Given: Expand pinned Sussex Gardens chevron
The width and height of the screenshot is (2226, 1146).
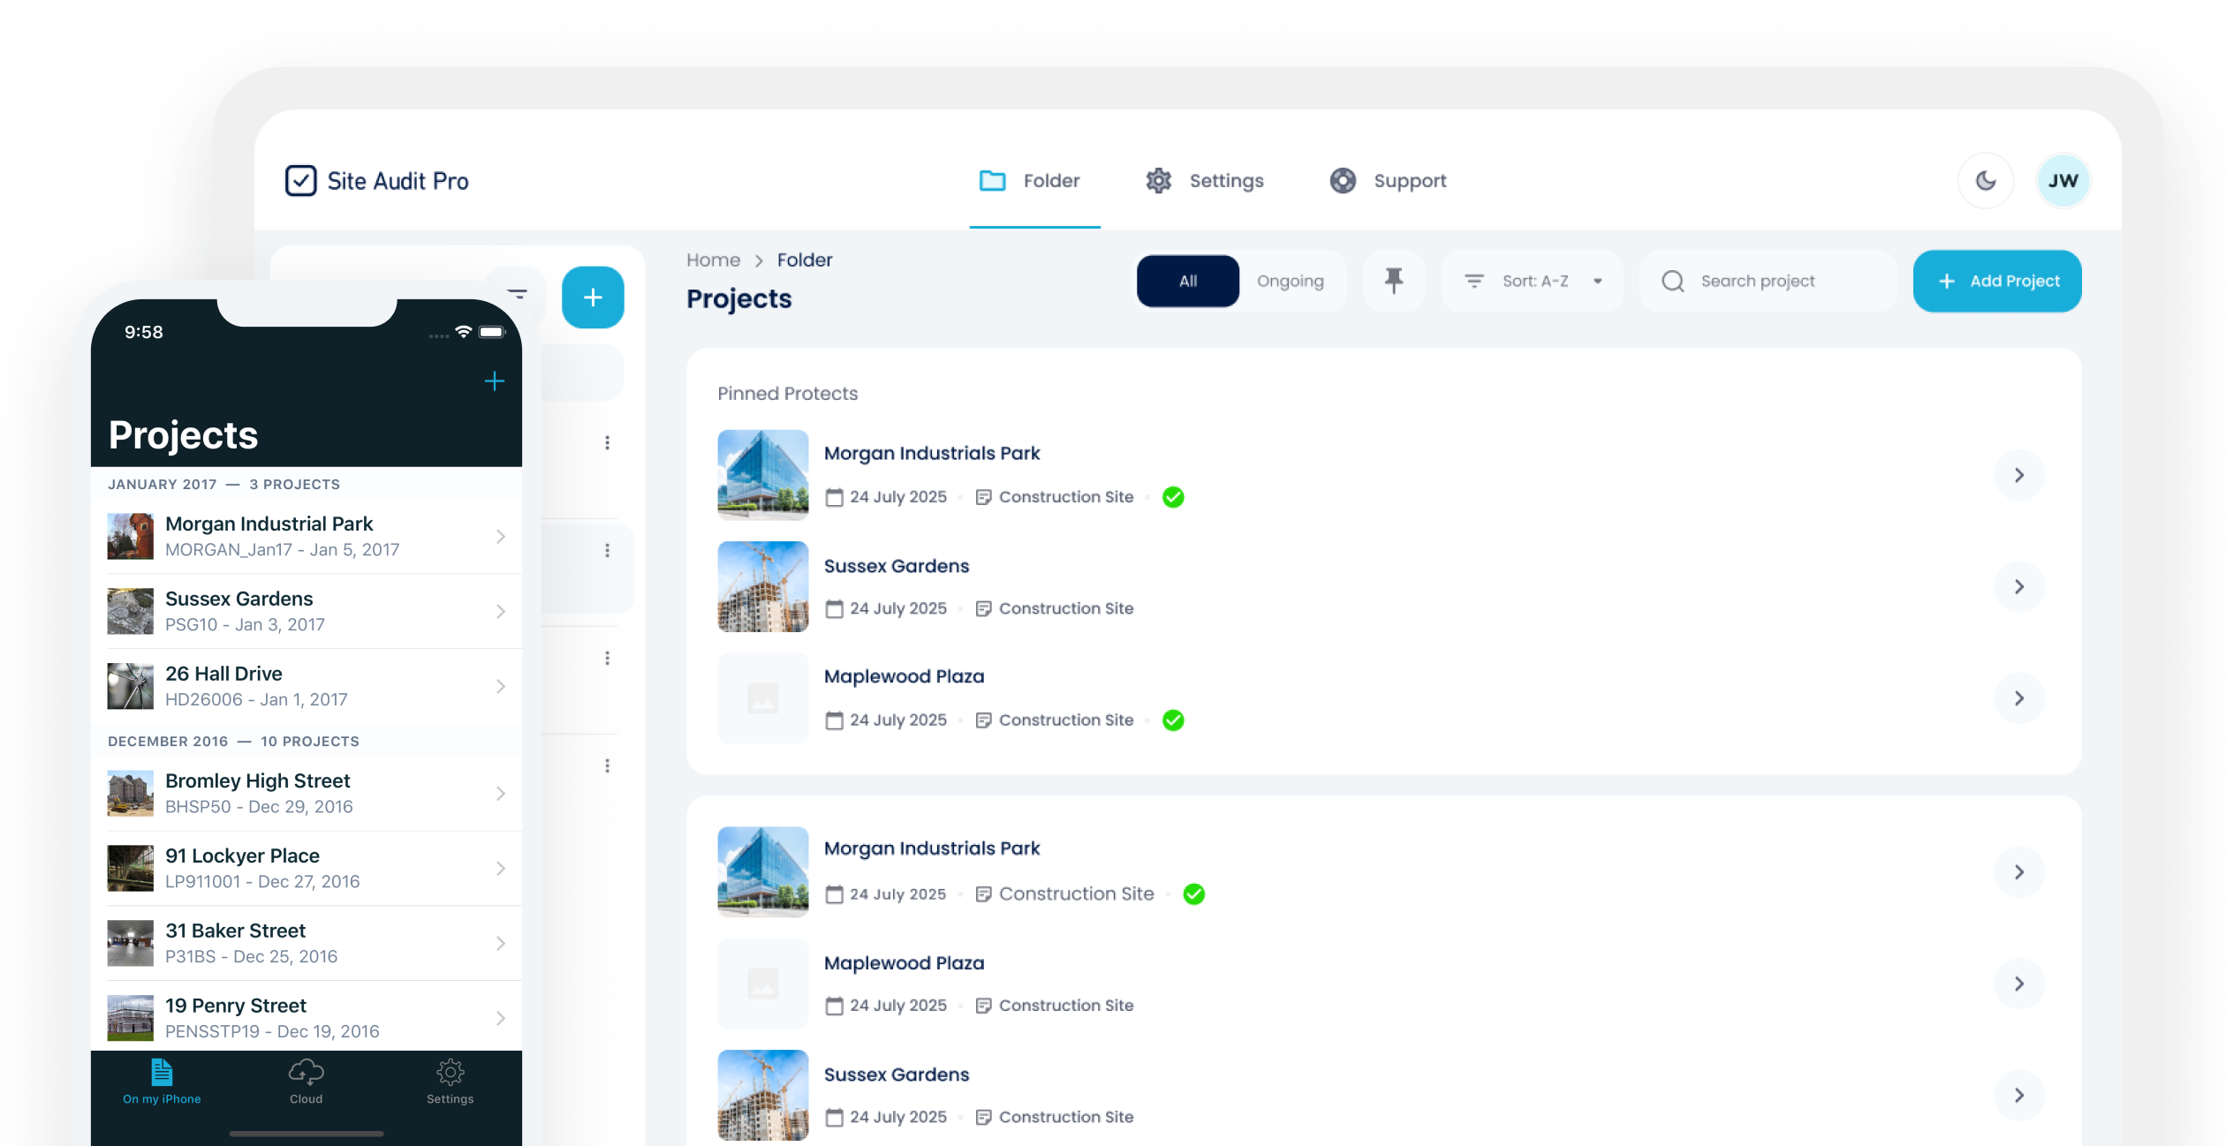Looking at the screenshot, I should (x=2018, y=586).
